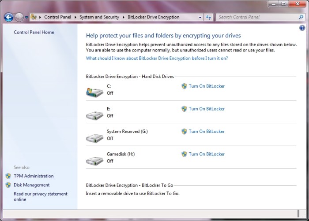Expand the arrow after System and Security

click(x=123, y=17)
